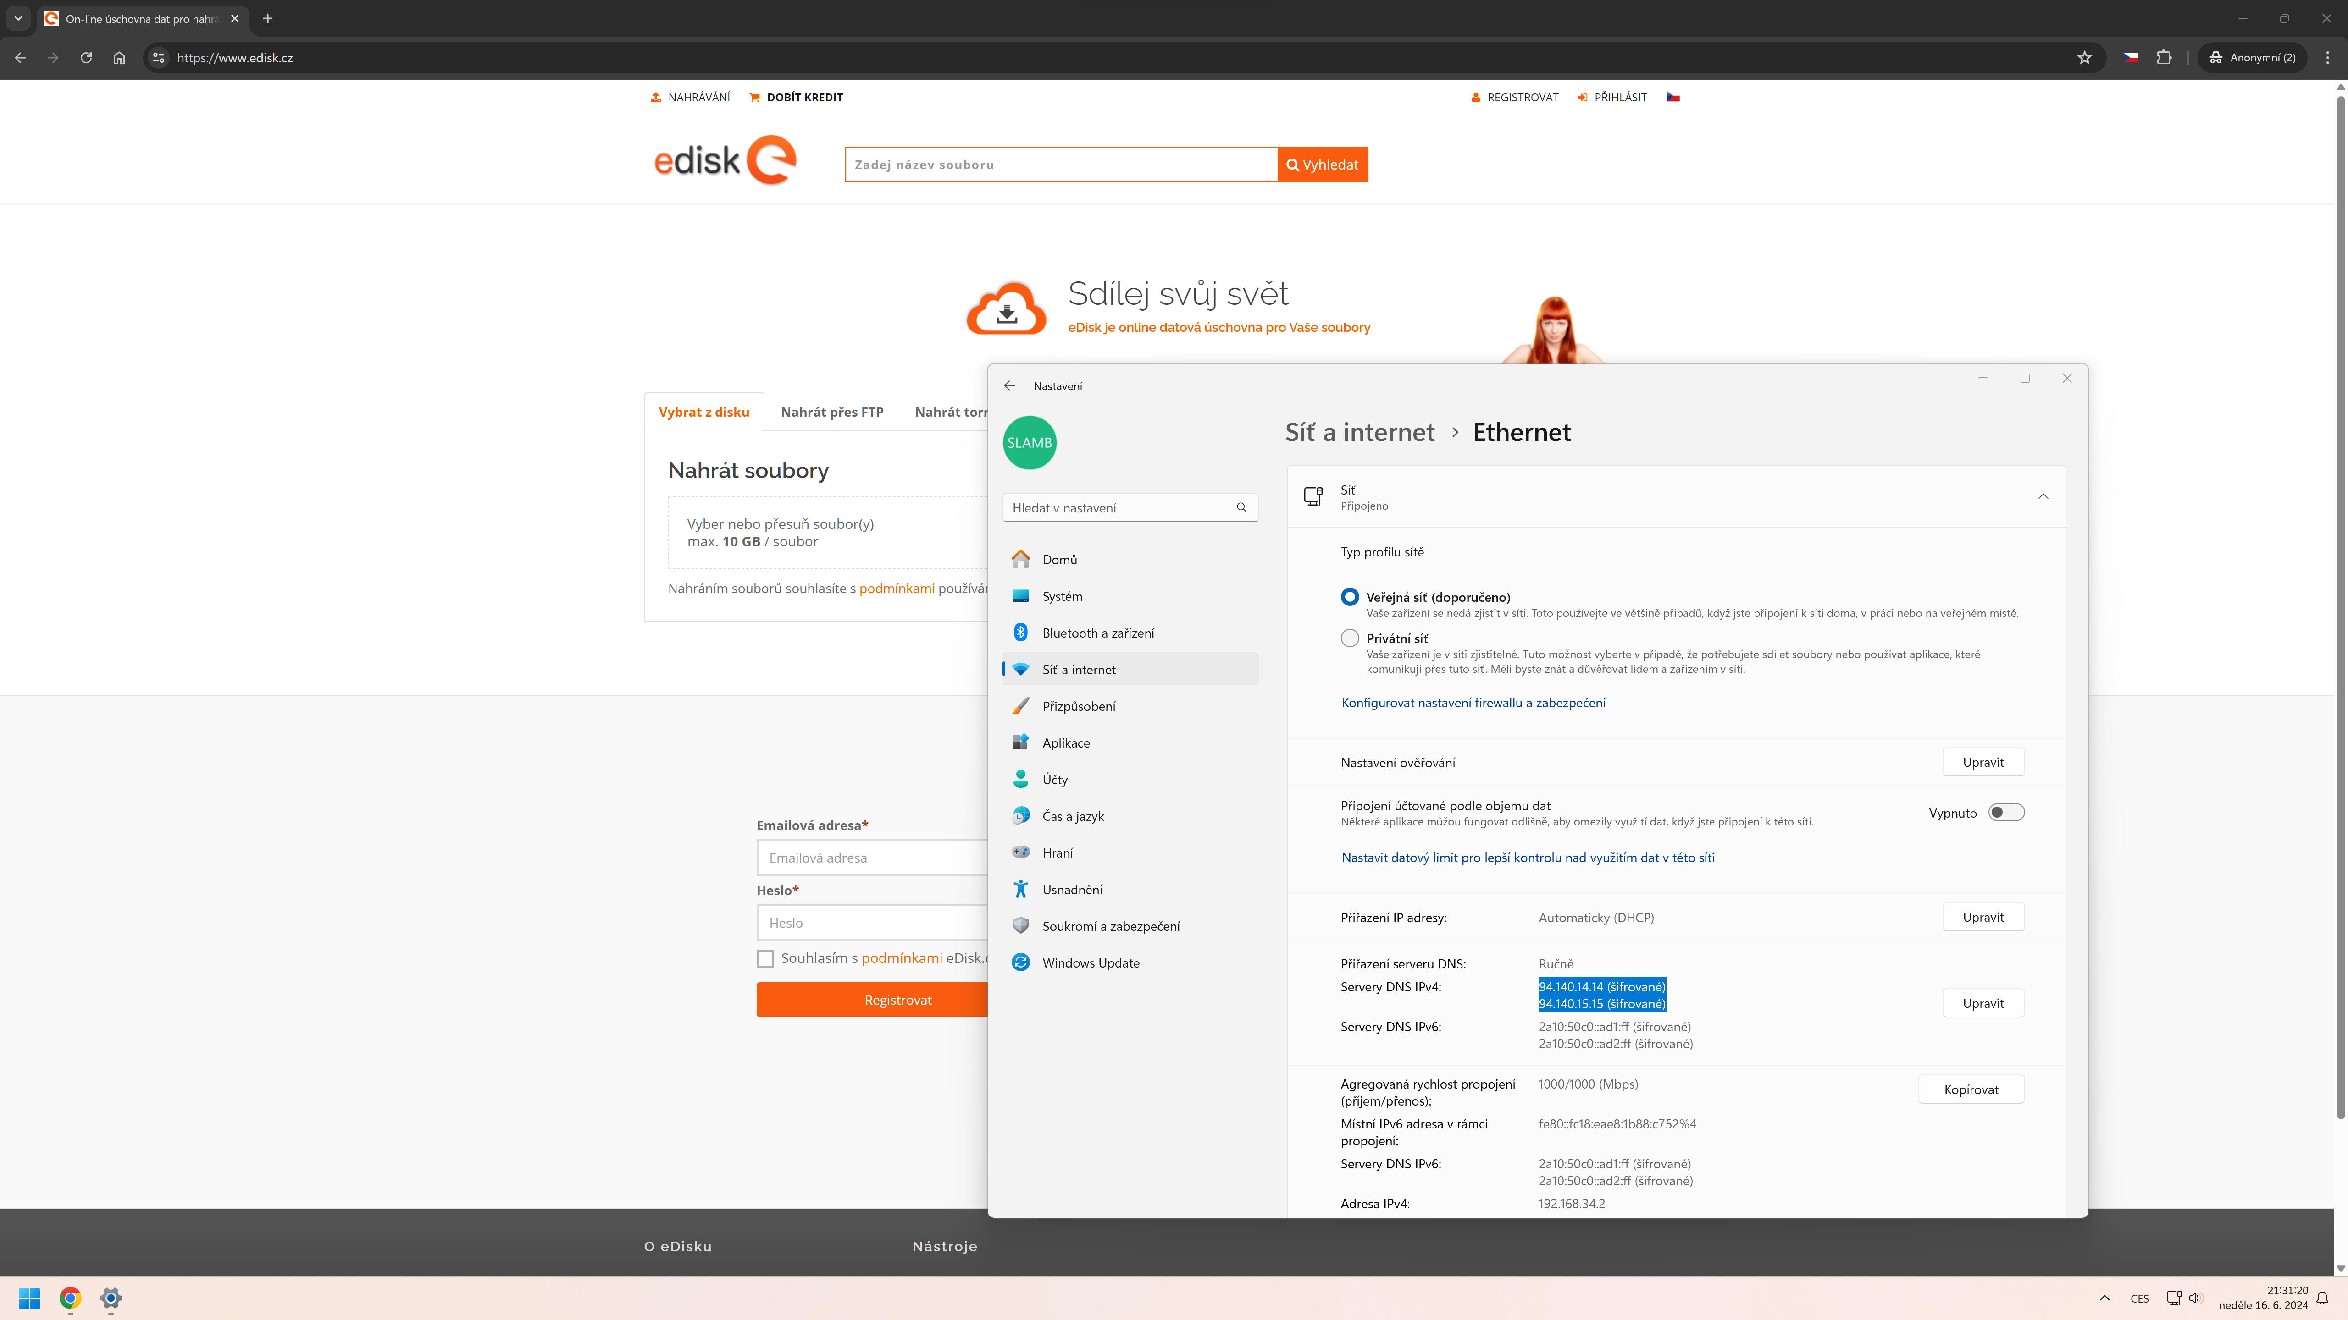Open the Chrome extensions puzzle icon

pos(2164,57)
